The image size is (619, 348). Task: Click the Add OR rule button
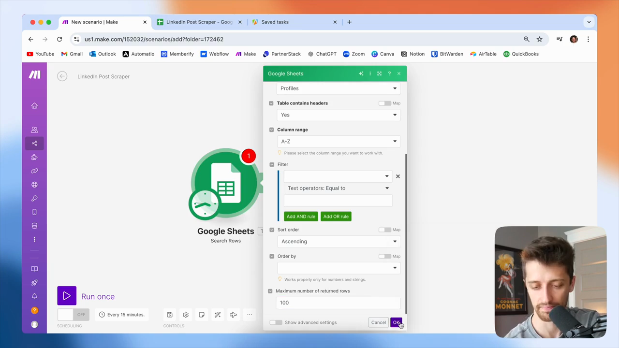tap(336, 217)
